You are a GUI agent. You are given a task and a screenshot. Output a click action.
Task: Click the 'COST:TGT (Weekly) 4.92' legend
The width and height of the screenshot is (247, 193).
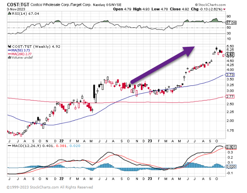click(36, 46)
